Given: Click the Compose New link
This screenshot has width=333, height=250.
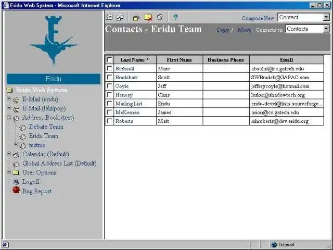Looking at the screenshot, I should (x=258, y=18).
